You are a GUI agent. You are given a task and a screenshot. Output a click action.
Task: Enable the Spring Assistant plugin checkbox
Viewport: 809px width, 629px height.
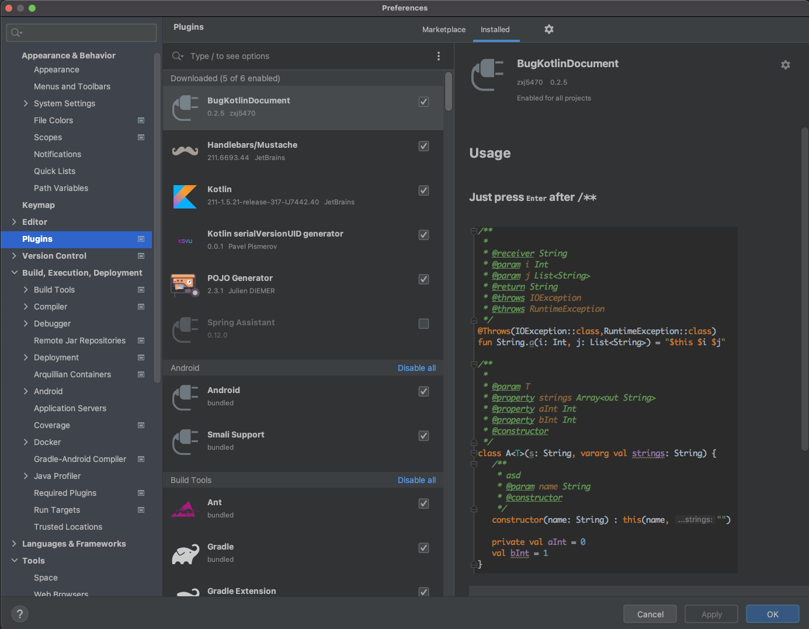[424, 324]
